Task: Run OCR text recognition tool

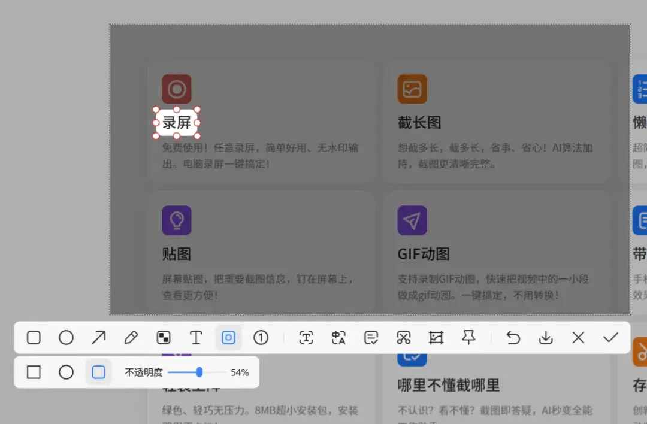Action: (x=306, y=338)
